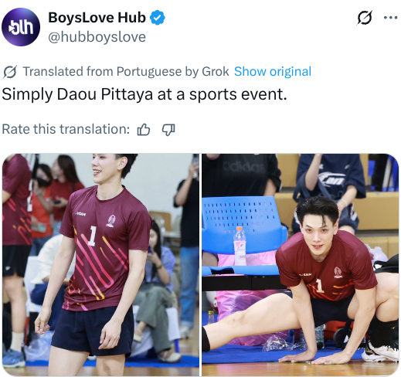Click the BoysLove Hub display name
This screenshot has height=377, width=401.
[x=97, y=18]
